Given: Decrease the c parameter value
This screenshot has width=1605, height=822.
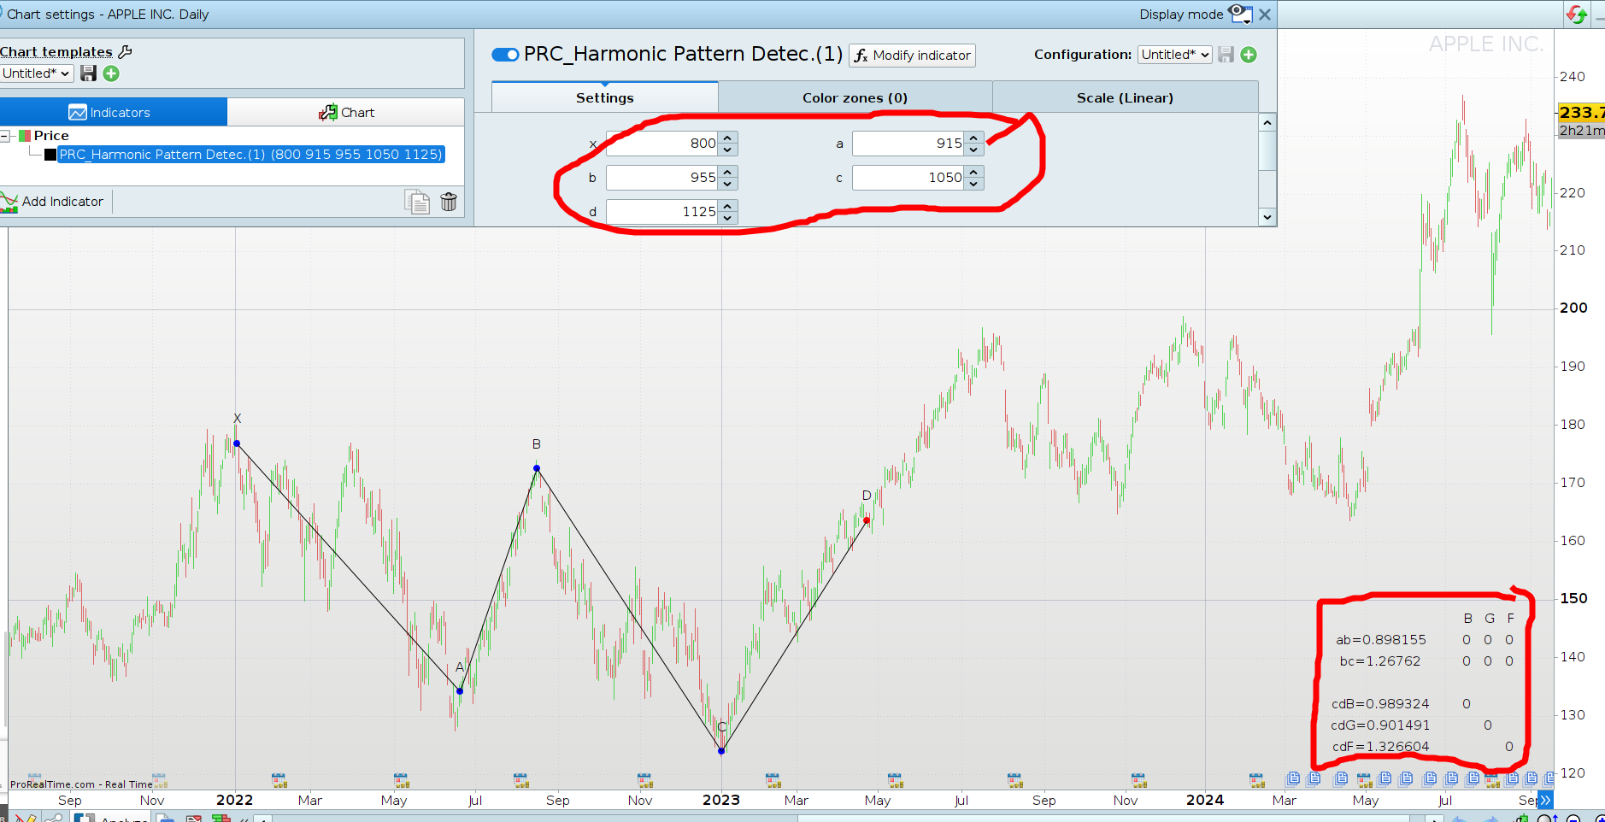Looking at the screenshot, I should (973, 184).
